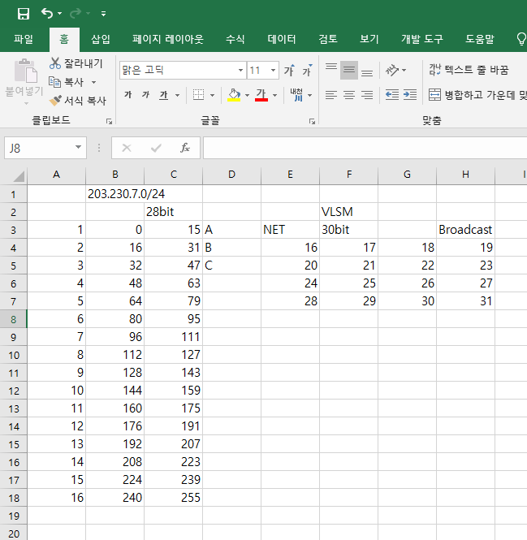Toggle 텍스트 줄 바꿈 wrap text
Screen dimensions: 527x540
pyautogui.click(x=469, y=70)
